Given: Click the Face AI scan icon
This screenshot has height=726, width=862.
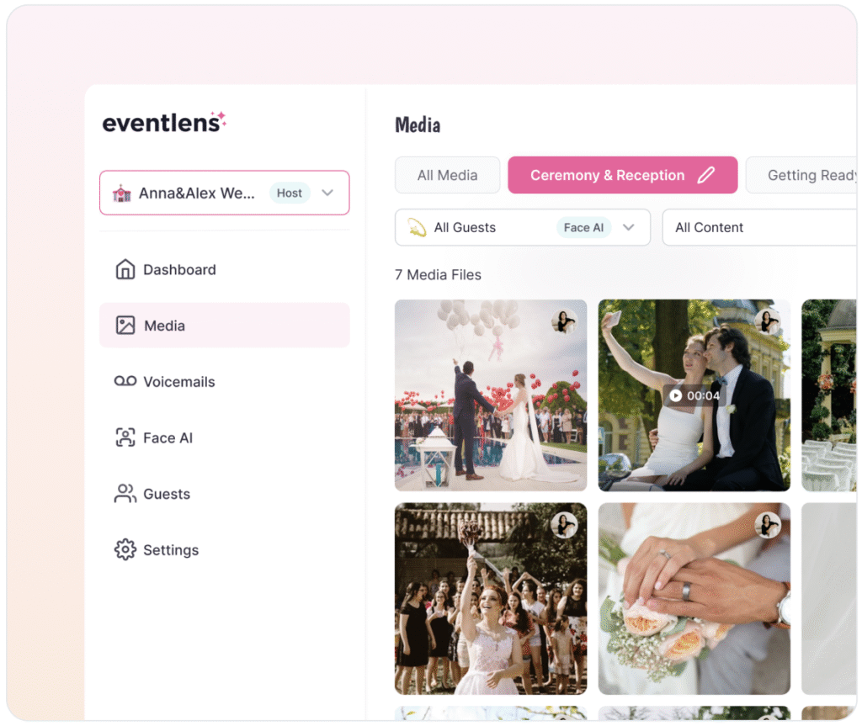Looking at the screenshot, I should click(125, 437).
